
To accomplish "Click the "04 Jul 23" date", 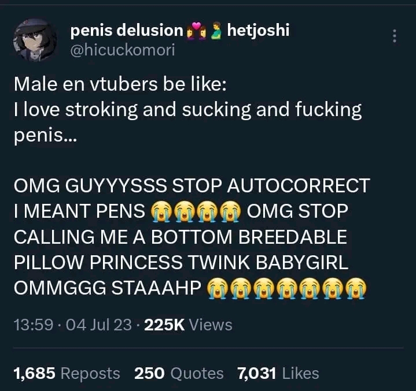I will (99, 325).
